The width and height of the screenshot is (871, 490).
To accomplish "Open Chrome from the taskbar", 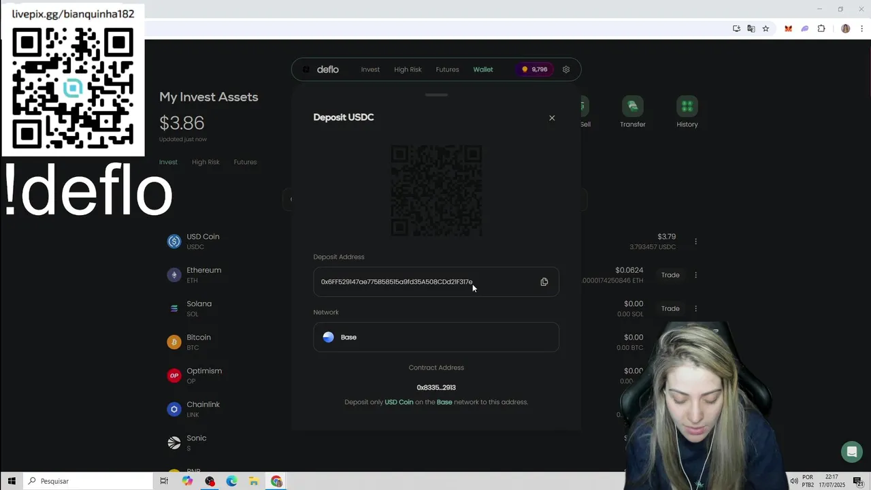I will point(276,481).
